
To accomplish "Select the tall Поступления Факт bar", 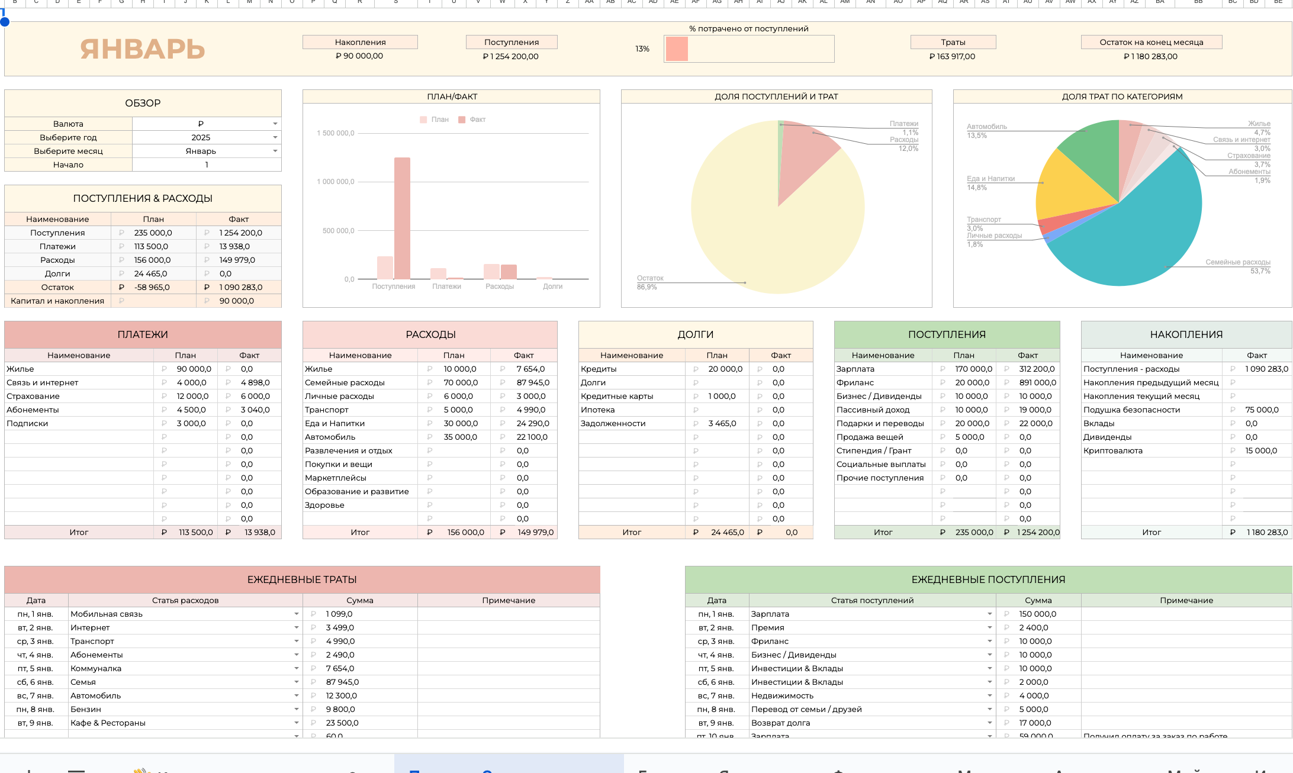I will point(402,218).
